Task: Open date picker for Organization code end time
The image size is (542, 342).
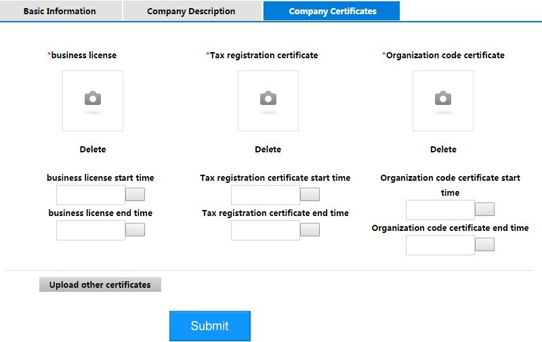Action: pyautogui.click(x=485, y=244)
